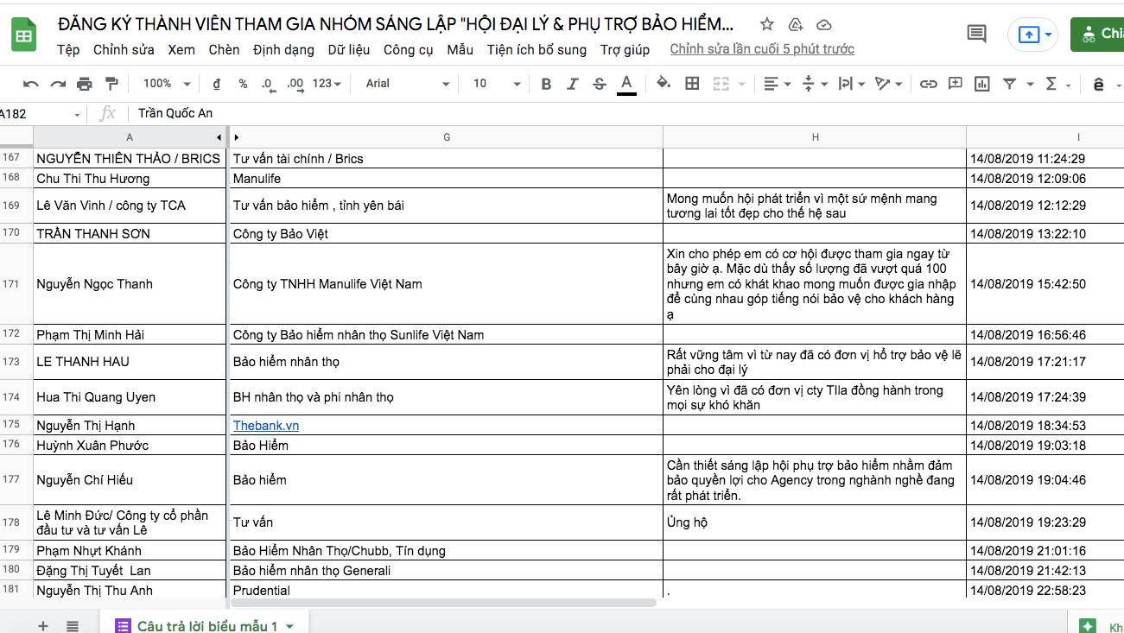Open 'Chỉnh sửa lần cuối 5 phút trước' link

[762, 49]
